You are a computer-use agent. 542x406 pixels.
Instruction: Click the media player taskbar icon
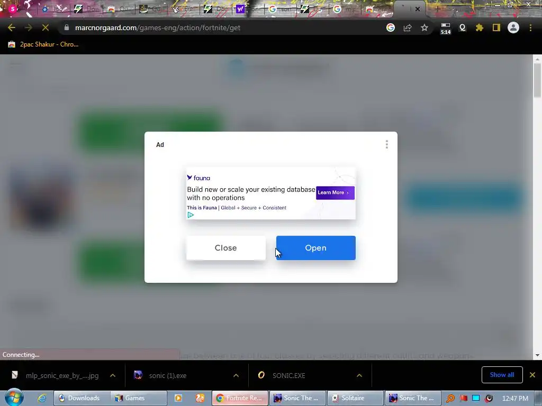(178, 398)
